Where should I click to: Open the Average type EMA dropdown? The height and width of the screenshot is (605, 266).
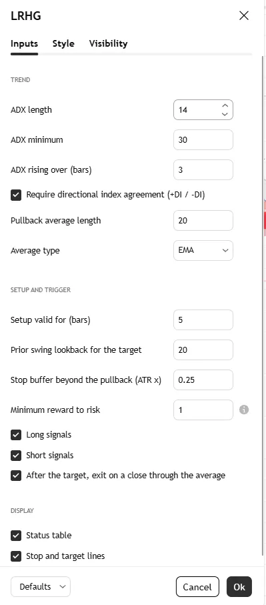coord(203,250)
